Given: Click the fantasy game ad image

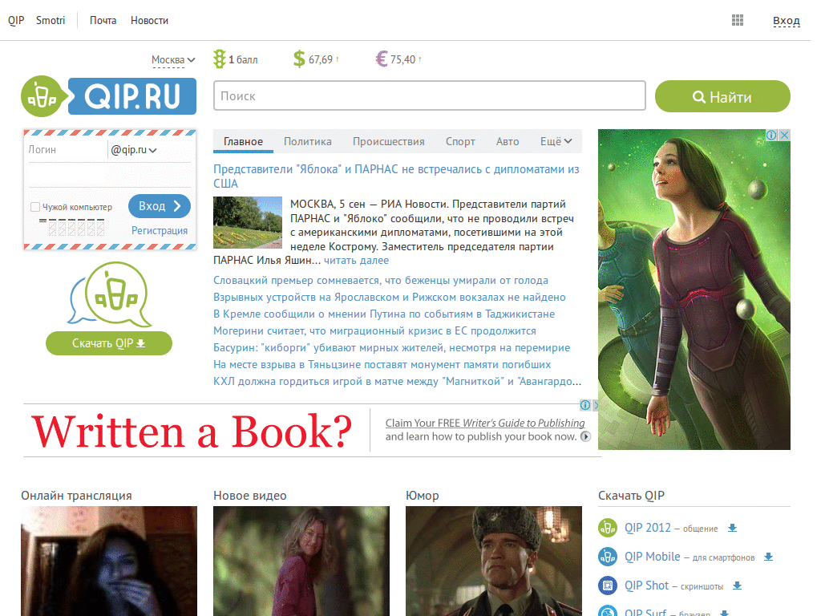Looking at the screenshot, I should tap(694, 289).
